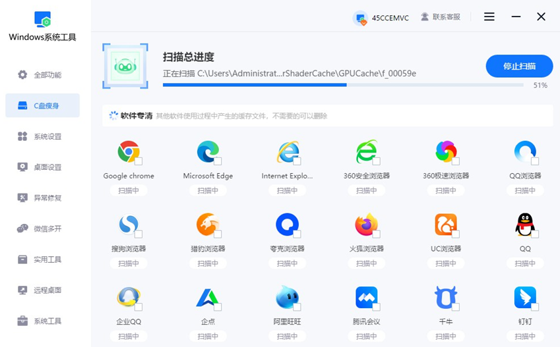
Task: Tick the 火狐浏览器 checkbox
Action: (x=377, y=234)
